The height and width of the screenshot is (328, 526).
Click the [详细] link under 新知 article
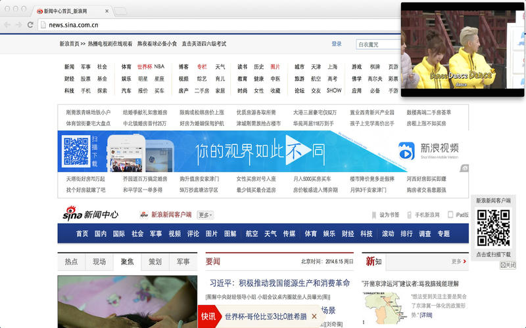click(425, 315)
